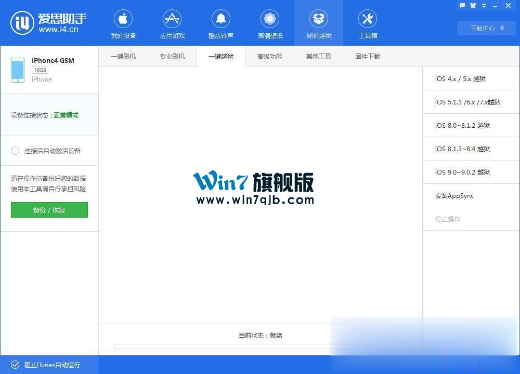520x374 pixels.
Task: Click the 正常模式 connection status text
Action: [x=66, y=115]
